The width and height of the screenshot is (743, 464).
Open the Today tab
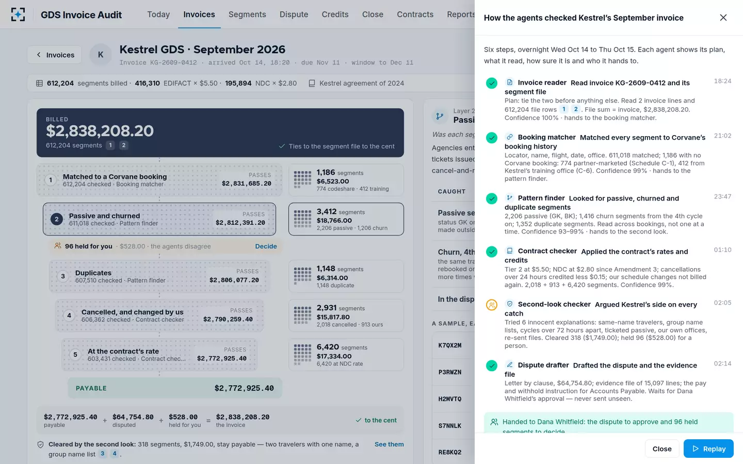[158, 14]
